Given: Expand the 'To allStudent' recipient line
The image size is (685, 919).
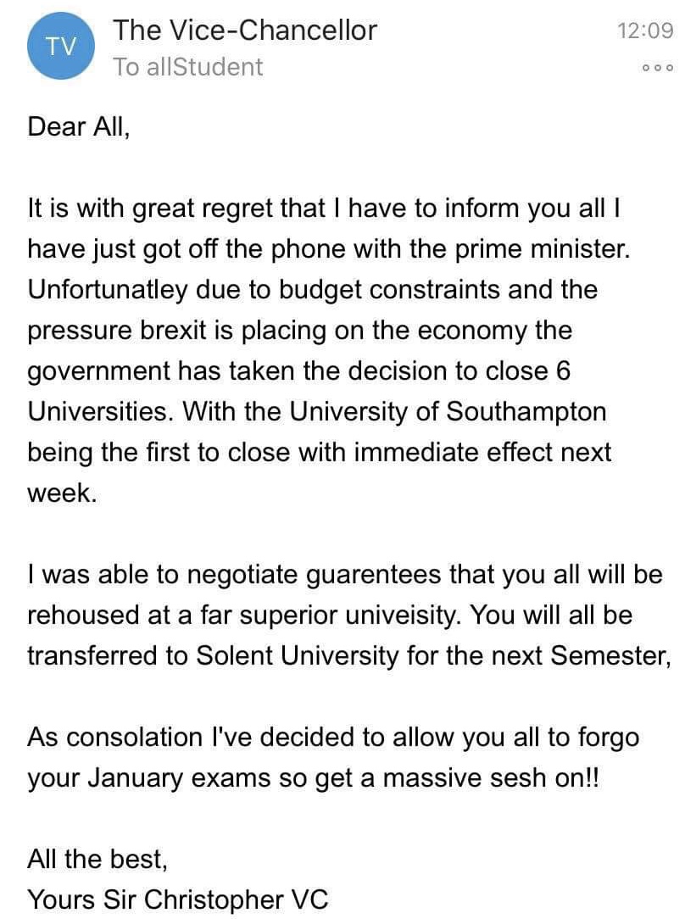Looking at the screenshot, I should 187,67.
